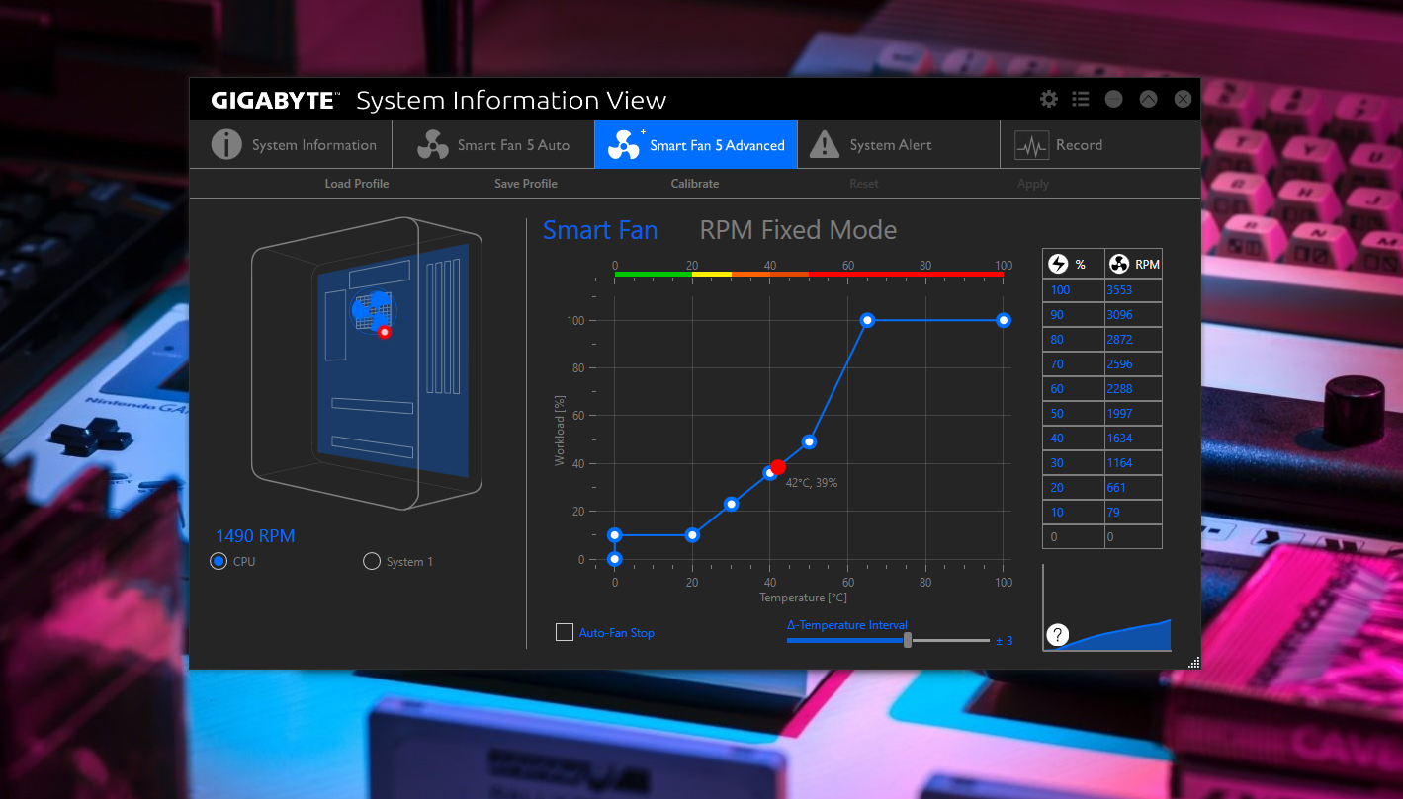Viewport: 1403px width, 799px height.
Task: Click the ± 3 interval value
Action: point(1004,641)
